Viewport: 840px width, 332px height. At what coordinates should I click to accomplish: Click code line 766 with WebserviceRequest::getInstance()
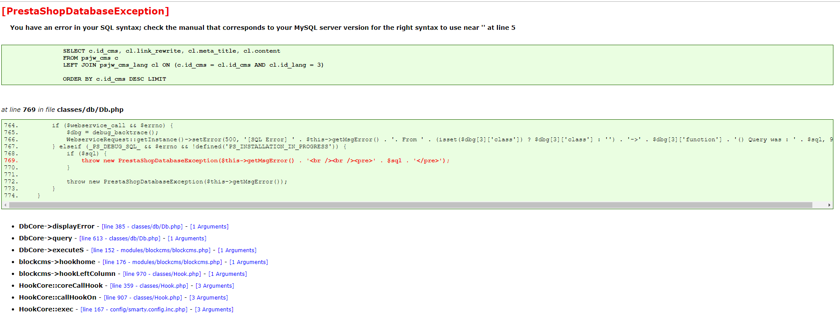(450, 139)
